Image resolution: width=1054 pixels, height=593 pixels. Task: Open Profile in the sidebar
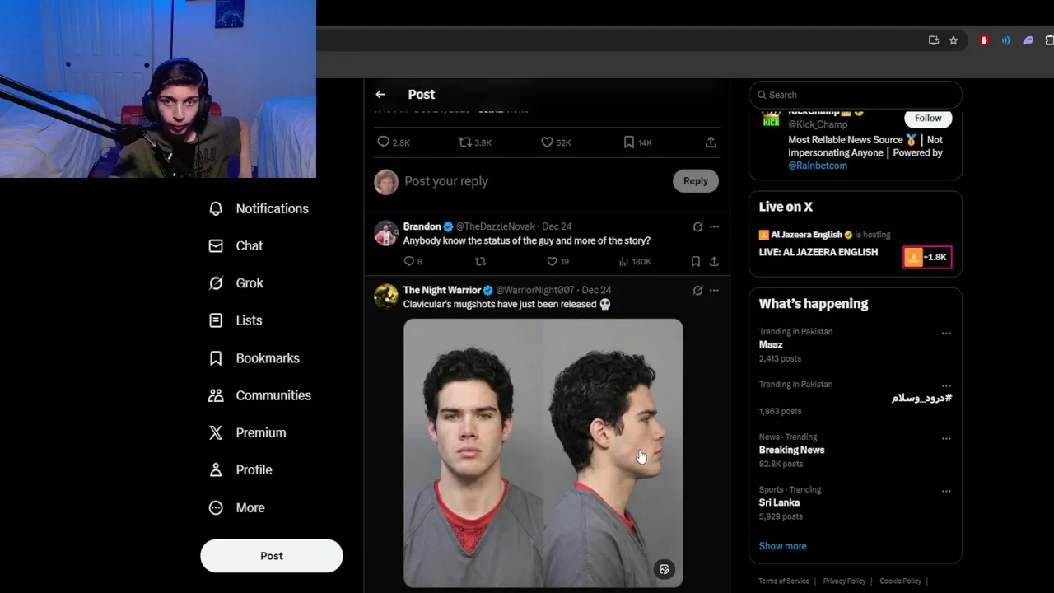pos(240,469)
